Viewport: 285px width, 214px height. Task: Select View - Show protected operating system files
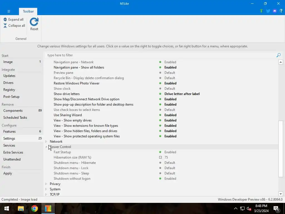tap(161, 136)
